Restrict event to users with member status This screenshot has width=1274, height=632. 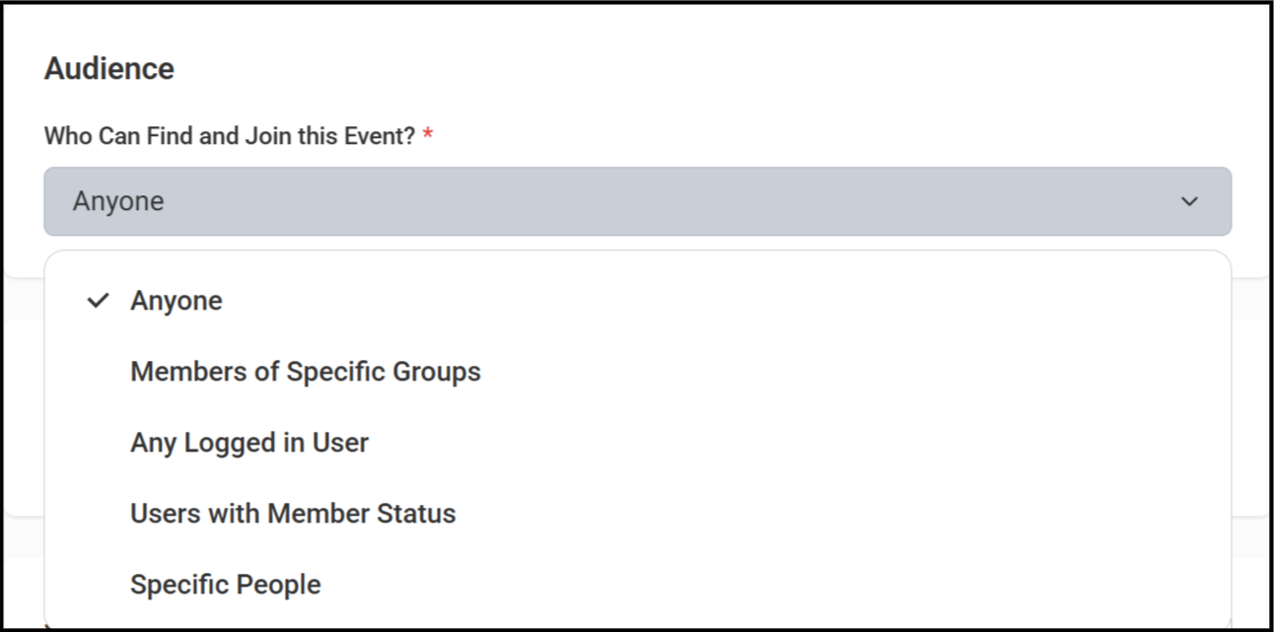[x=293, y=514]
